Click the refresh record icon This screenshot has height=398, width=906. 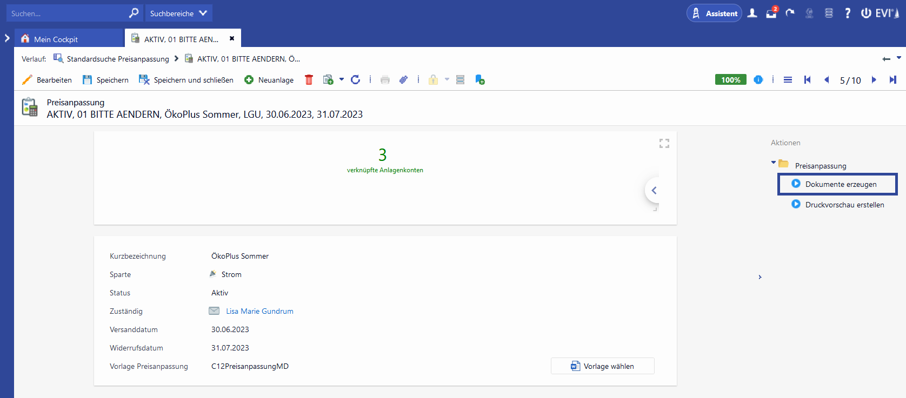355,80
